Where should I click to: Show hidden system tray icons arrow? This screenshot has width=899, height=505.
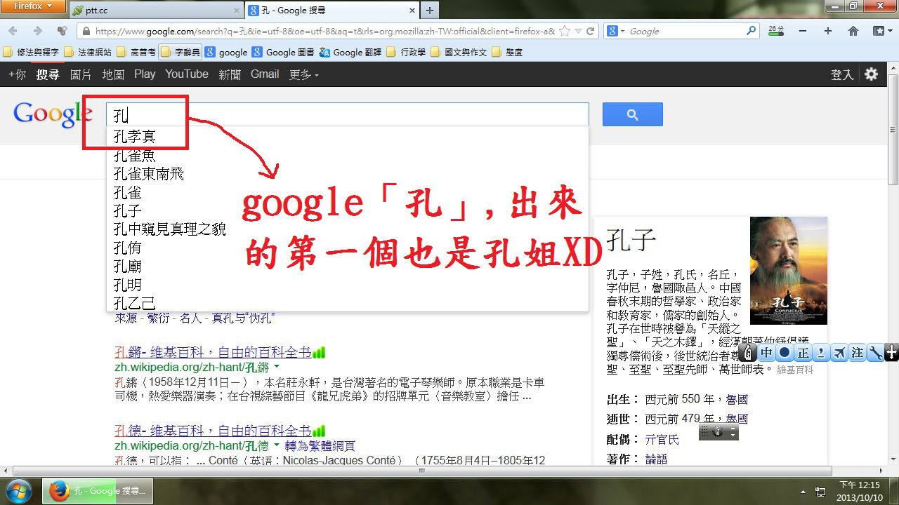click(803, 491)
